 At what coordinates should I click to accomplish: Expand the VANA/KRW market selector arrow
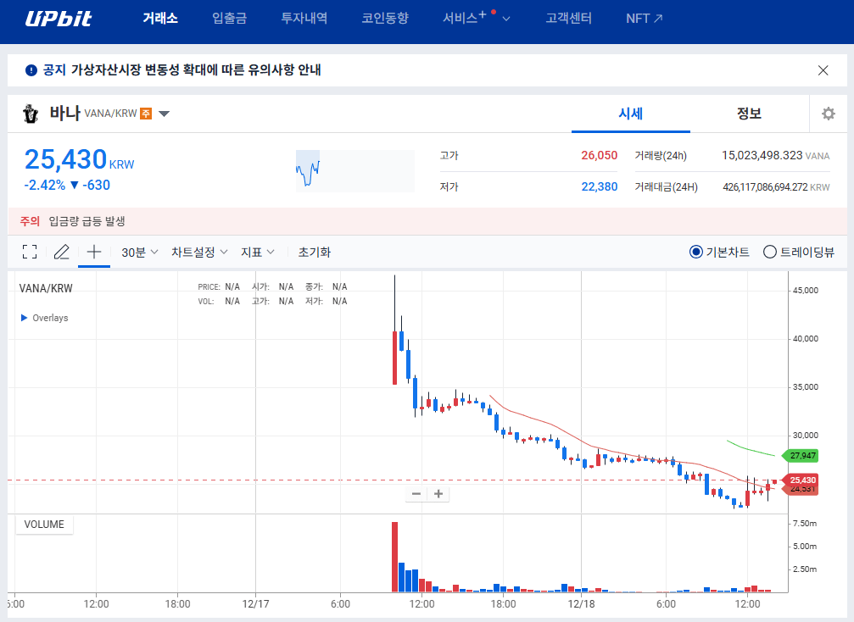point(164,114)
